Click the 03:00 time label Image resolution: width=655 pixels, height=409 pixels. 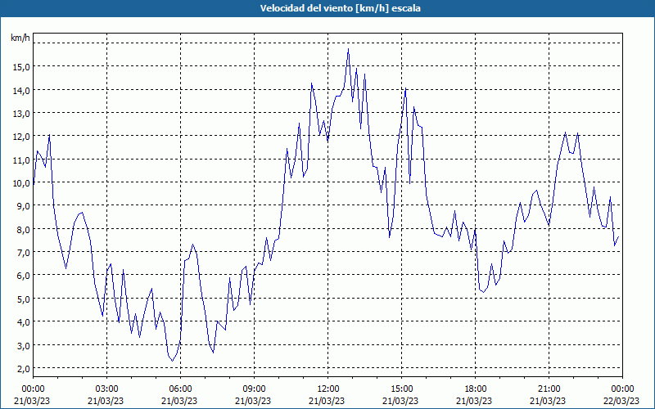click(106, 389)
